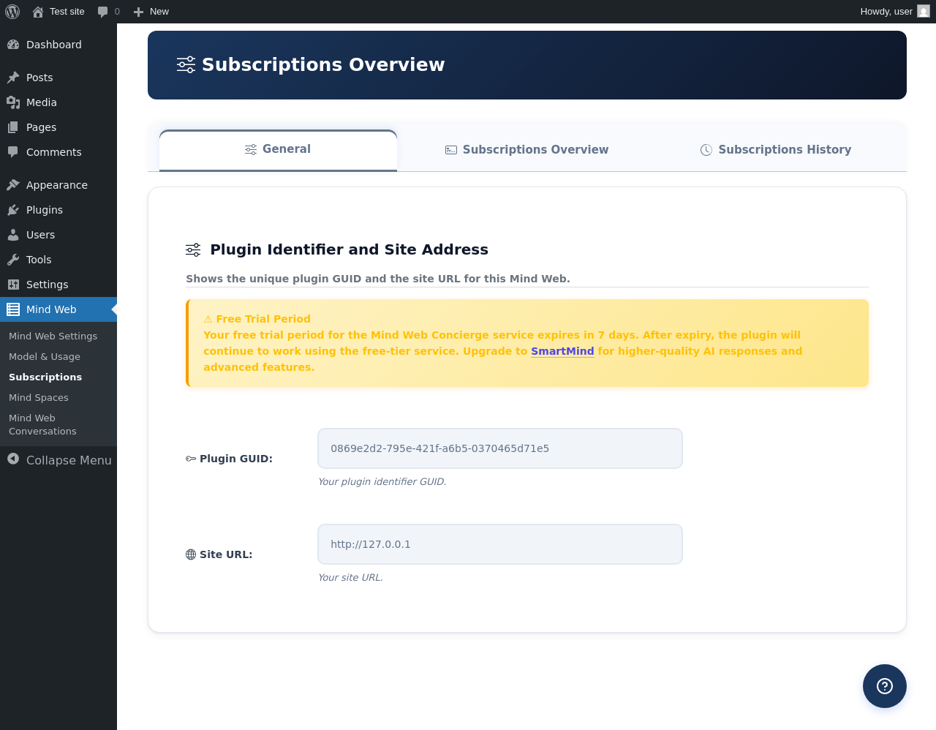Click the Appearance paintbrush icon
The image size is (936, 730).
[13, 185]
